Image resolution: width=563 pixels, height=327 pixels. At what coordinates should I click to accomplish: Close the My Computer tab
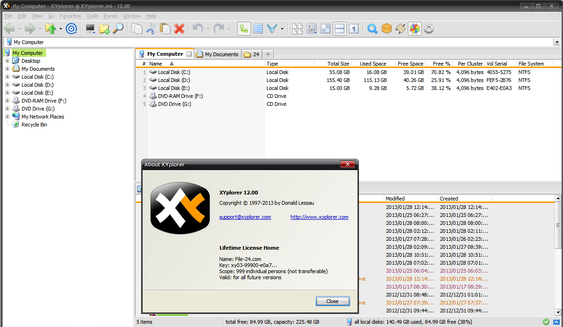[189, 54]
